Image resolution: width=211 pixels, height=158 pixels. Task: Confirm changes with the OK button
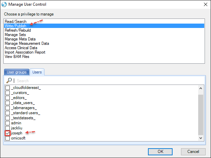(160, 152)
